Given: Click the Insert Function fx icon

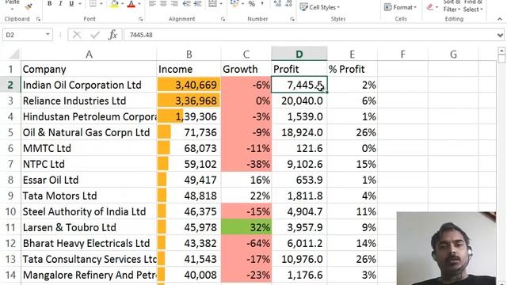Looking at the screenshot, I should 112,35.
